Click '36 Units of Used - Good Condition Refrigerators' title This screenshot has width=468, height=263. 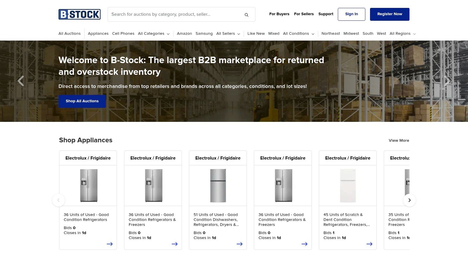click(86, 217)
